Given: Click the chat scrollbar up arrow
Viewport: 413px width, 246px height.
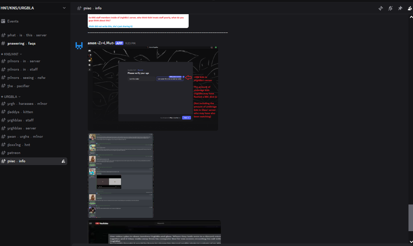Looking at the screenshot, I should [x=411, y=17].
